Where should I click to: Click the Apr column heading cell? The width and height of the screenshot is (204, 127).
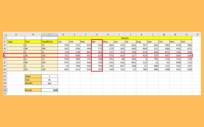(x=97, y=41)
